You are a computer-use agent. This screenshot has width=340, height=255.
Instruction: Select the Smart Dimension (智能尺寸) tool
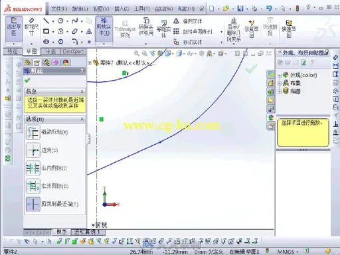coord(31,28)
